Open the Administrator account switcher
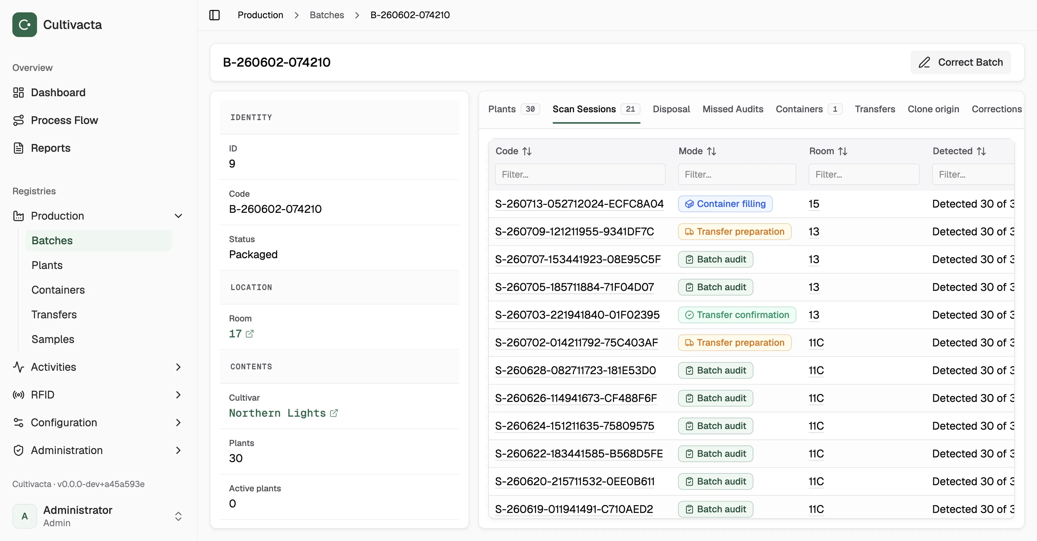This screenshot has height=541, width=1037. [x=178, y=516]
